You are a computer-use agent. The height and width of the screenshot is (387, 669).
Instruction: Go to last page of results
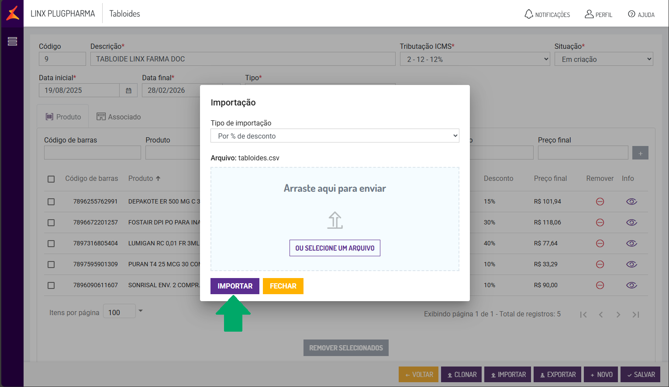tap(636, 315)
